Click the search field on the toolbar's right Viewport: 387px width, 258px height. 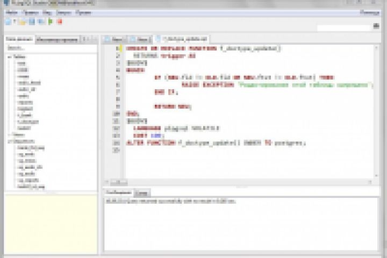pyautogui.click(x=344, y=28)
